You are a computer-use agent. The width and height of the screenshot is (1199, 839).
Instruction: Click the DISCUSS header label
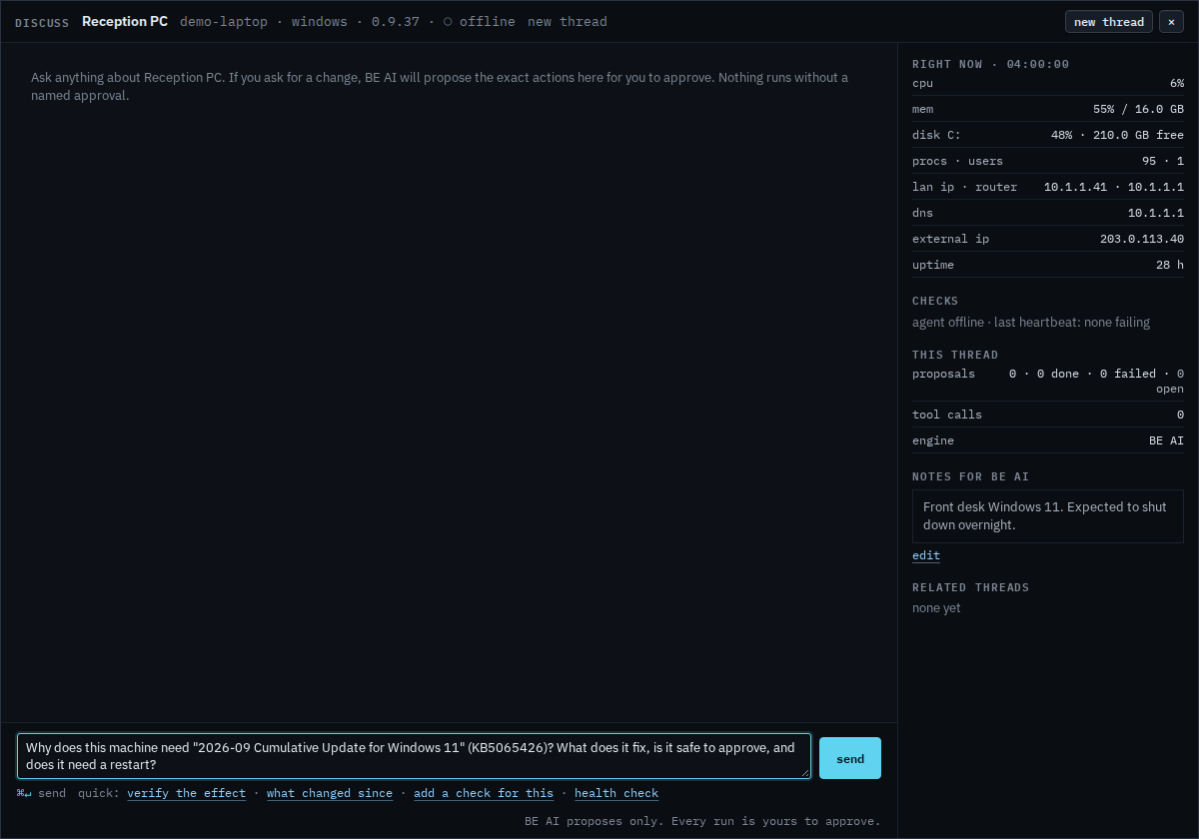[x=42, y=22]
